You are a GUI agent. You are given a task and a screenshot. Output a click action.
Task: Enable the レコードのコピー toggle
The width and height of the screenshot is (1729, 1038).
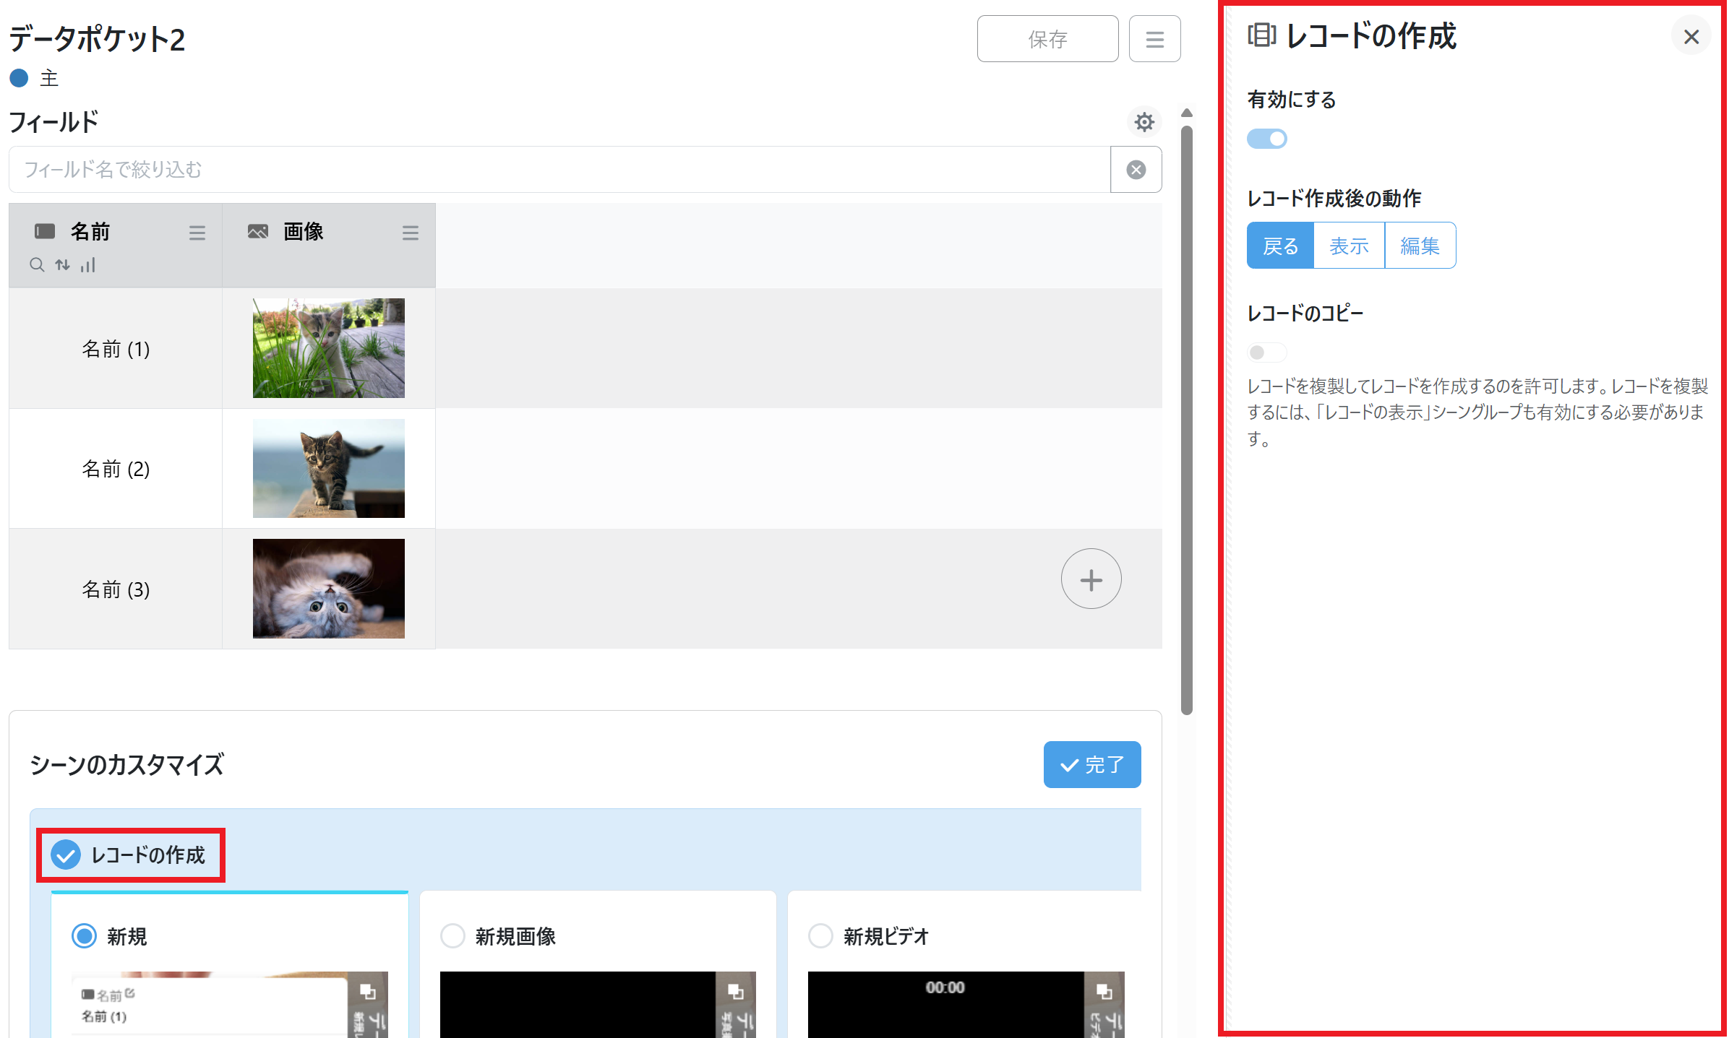1266,353
